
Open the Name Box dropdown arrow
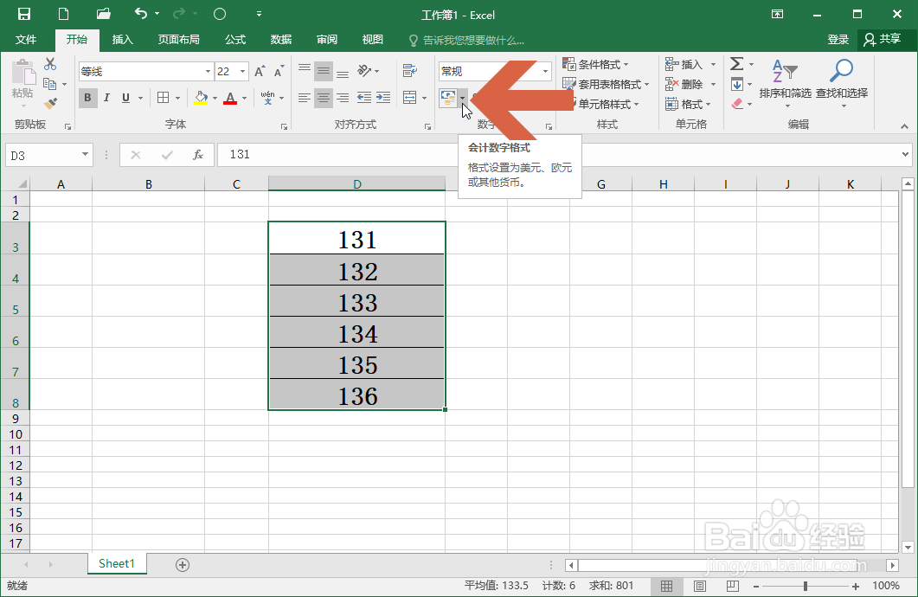[x=85, y=155]
